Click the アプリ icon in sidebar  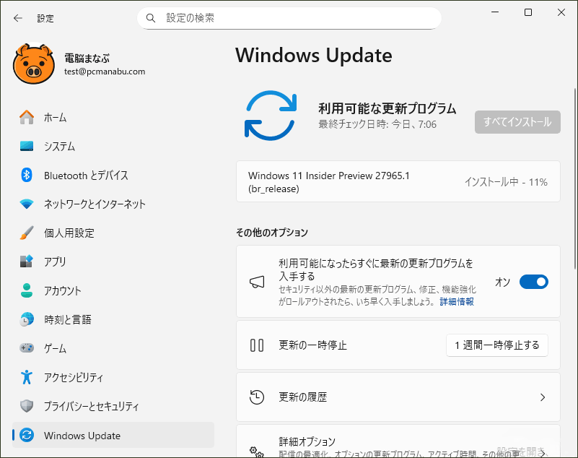(27, 262)
